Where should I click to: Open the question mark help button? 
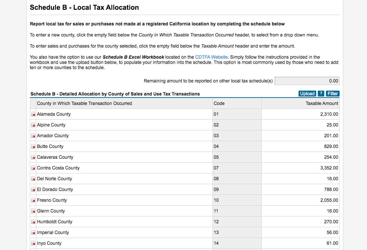coord(321,94)
